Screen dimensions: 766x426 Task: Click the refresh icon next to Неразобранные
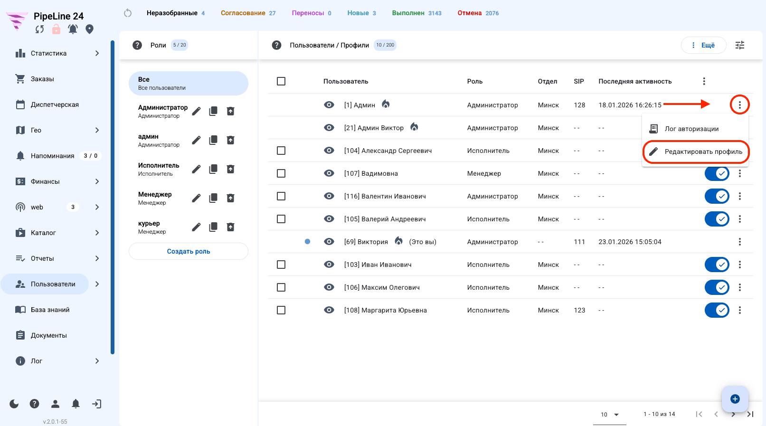[127, 13]
